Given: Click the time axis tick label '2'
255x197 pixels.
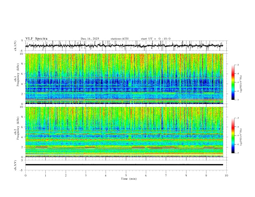Looking at the screenshot, I should coord(66,175).
